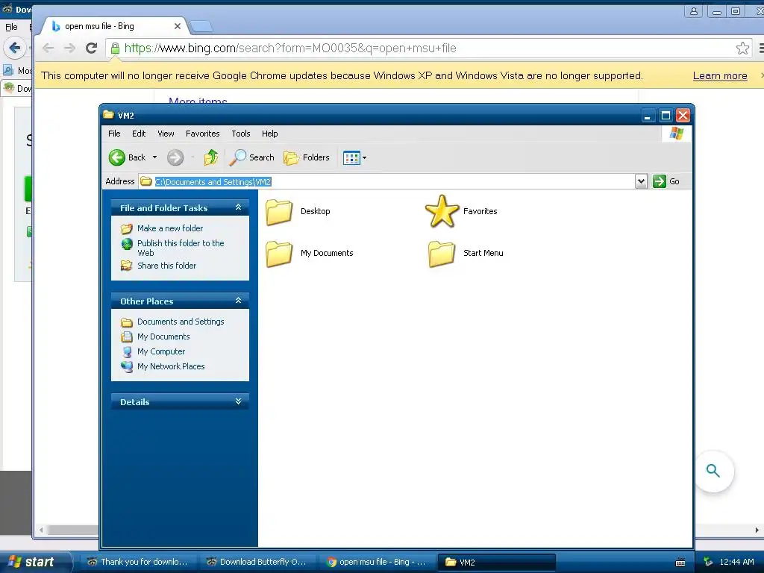Collapse the Other Places panel
This screenshot has height=573, width=764.
238,301
